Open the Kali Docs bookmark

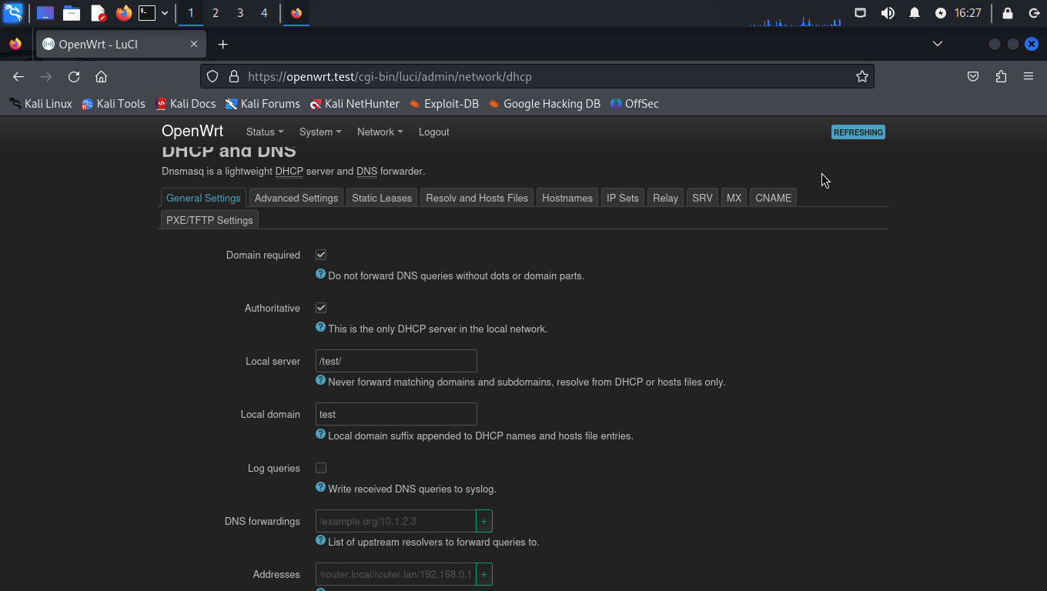[x=186, y=104]
